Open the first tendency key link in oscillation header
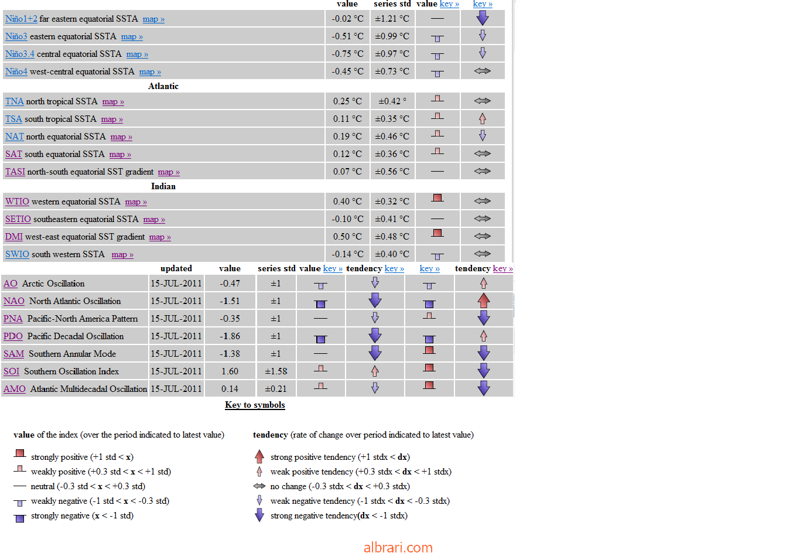800x553 pixels. pyautogui.click(x=394, y=269)
